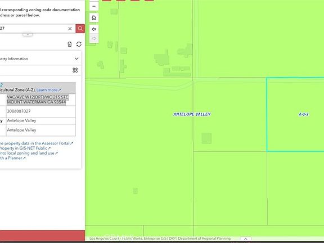Follow the local zoning and land use link
Viewport: 324px width, 243px height.
pyautogui.click(x=29, y=153)
